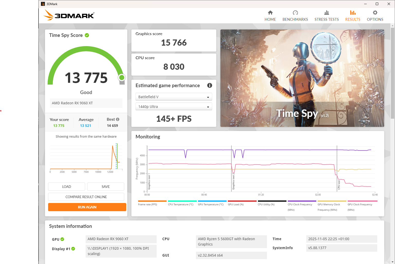395x264 pixels.
Task: Click the Average score 13 521
Action: click(86, 126)
